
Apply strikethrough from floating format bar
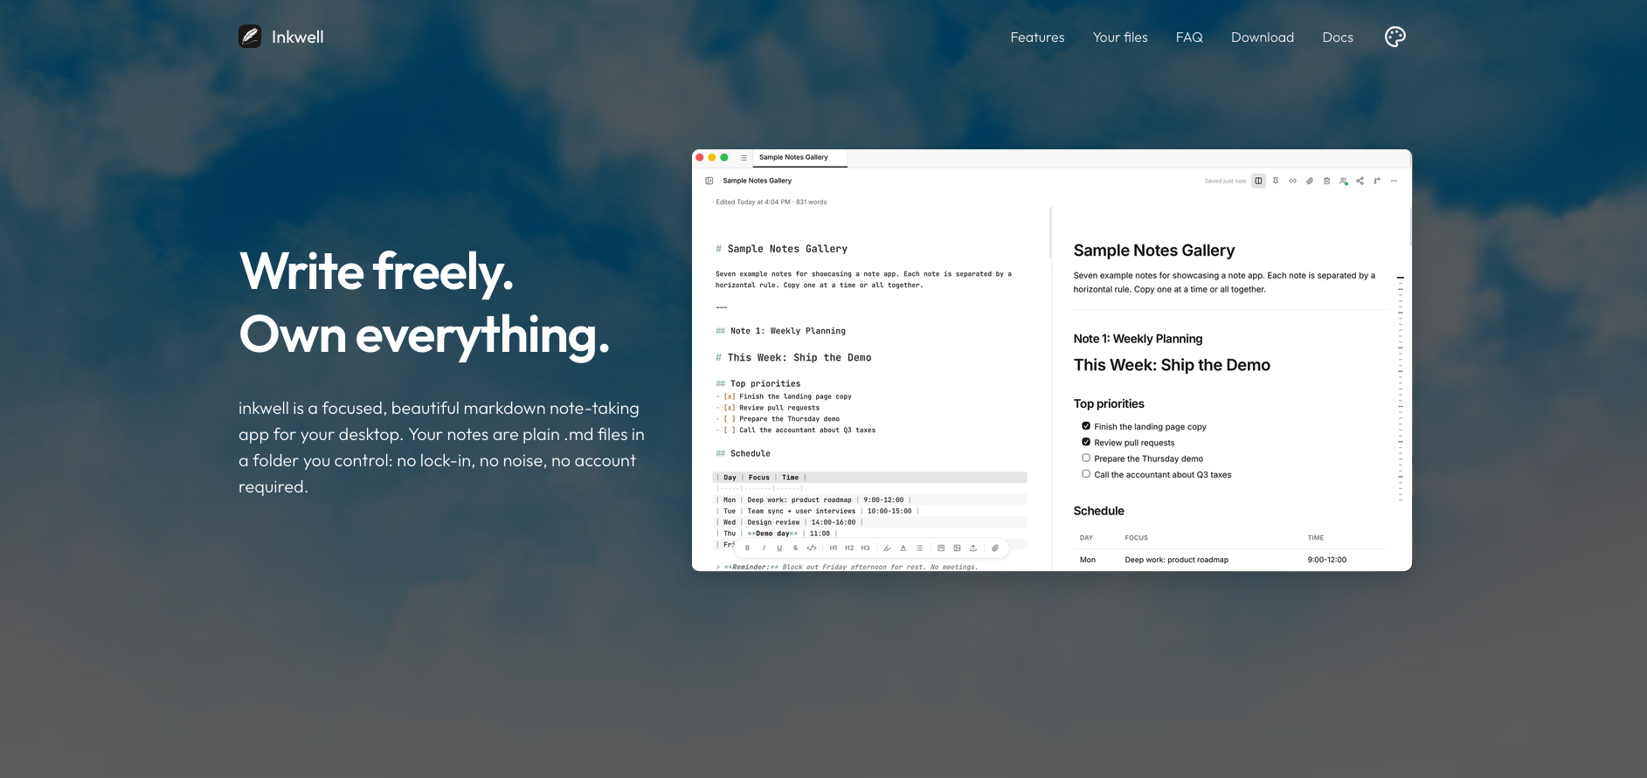coord(795,548)
